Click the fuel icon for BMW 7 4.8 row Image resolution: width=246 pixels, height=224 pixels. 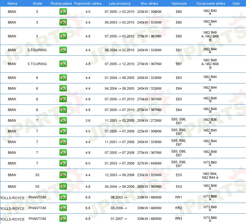pyautogui.click(x=63, y=153)
